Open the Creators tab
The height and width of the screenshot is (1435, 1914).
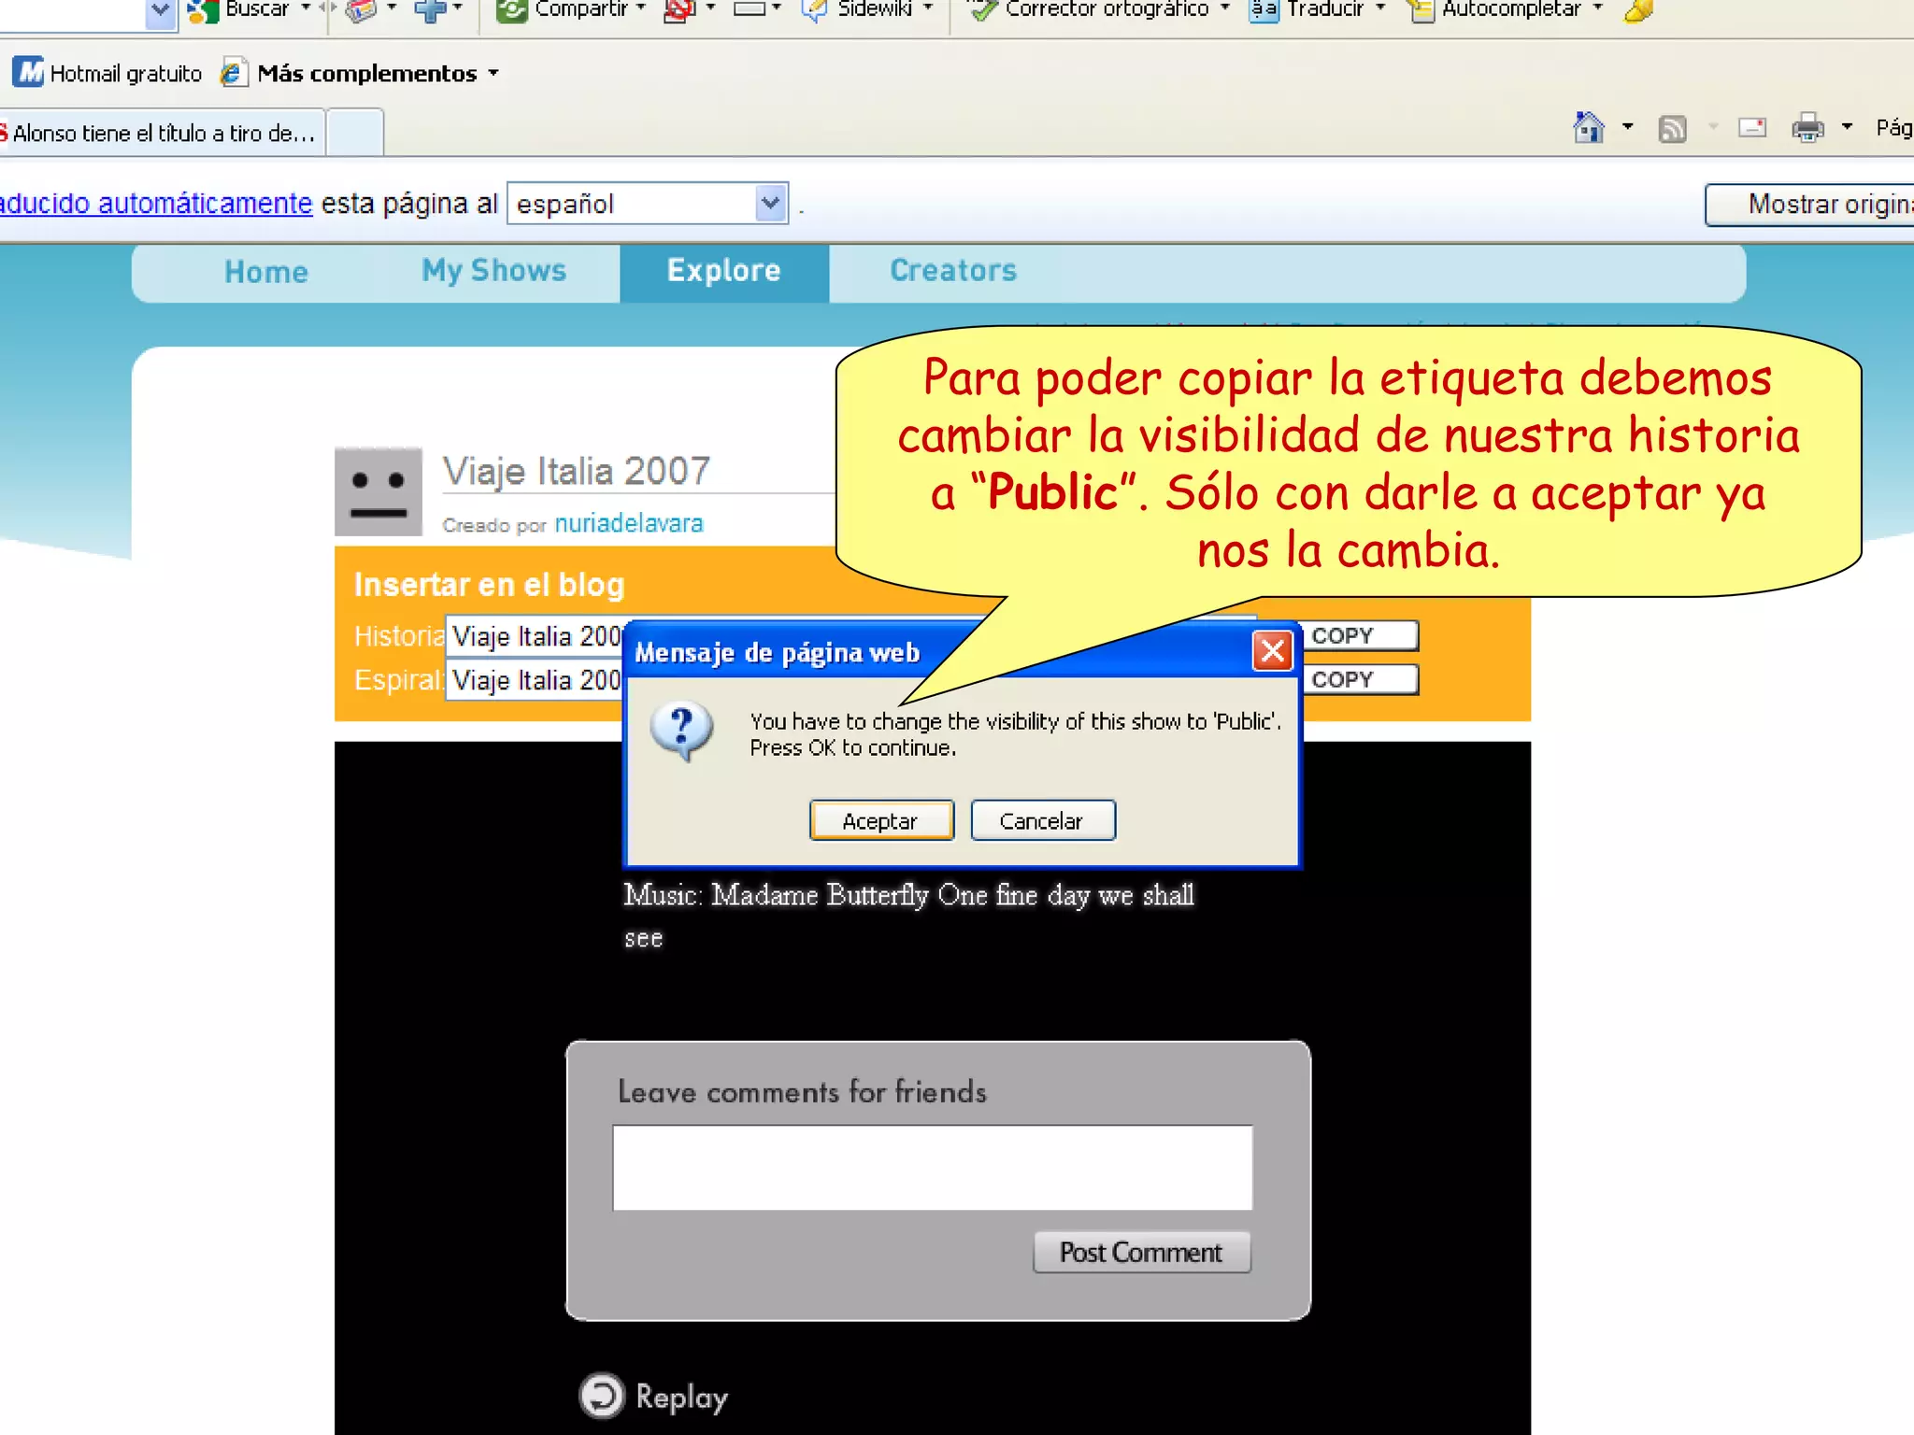(x=952, y=270)
